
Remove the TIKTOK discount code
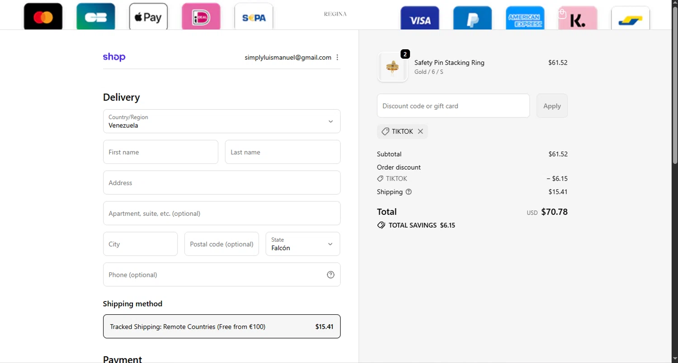(420, 131)
